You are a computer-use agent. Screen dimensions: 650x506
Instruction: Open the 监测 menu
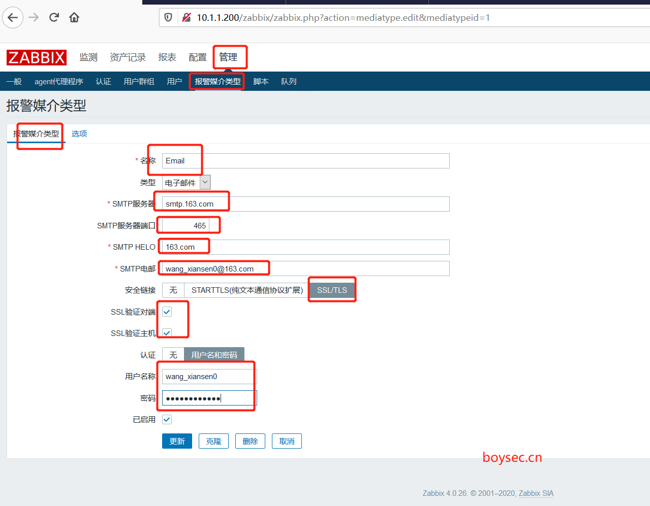click(x=88, y=57)
